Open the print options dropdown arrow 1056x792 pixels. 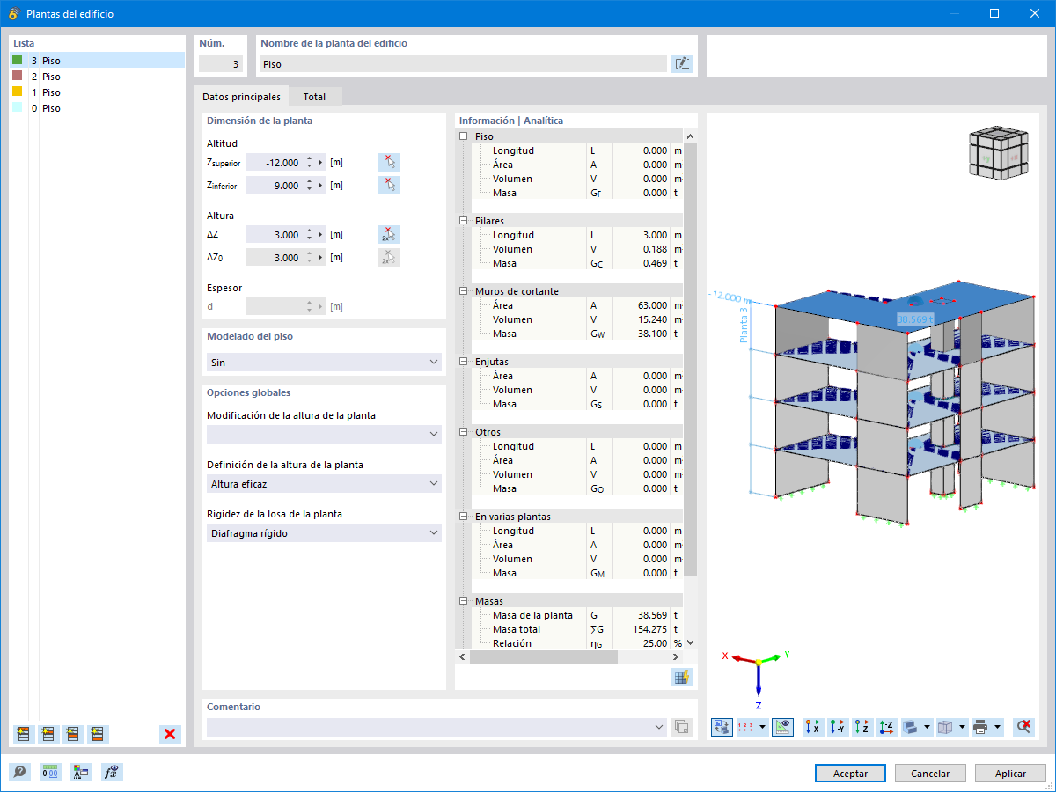click(x=998, y=727)
